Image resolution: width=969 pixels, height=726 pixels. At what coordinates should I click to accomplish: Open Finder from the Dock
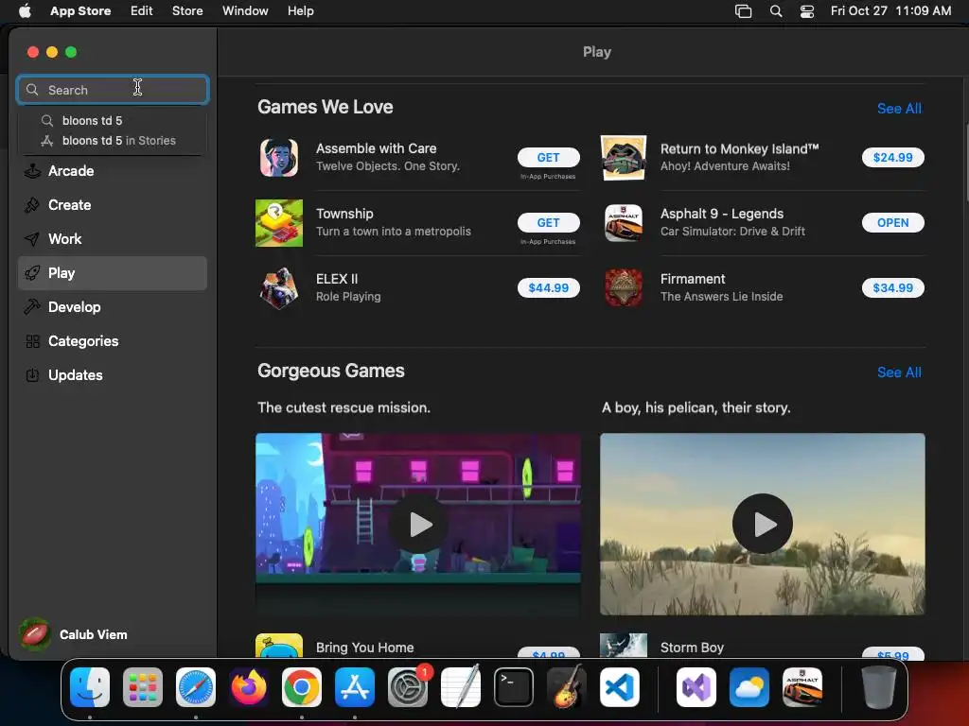pos(90,687)
